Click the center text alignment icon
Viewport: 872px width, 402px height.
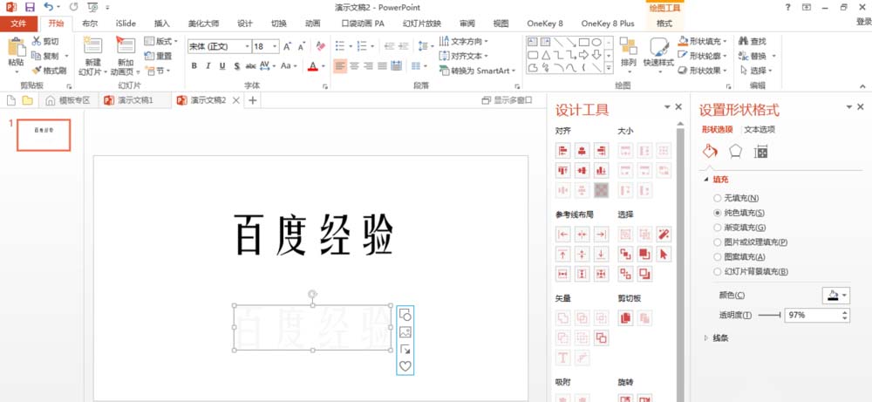pos(354,65)
